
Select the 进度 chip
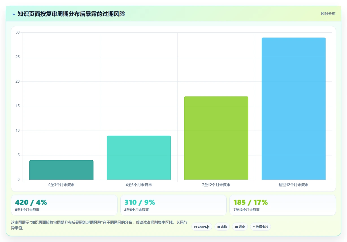coord(240,227)
